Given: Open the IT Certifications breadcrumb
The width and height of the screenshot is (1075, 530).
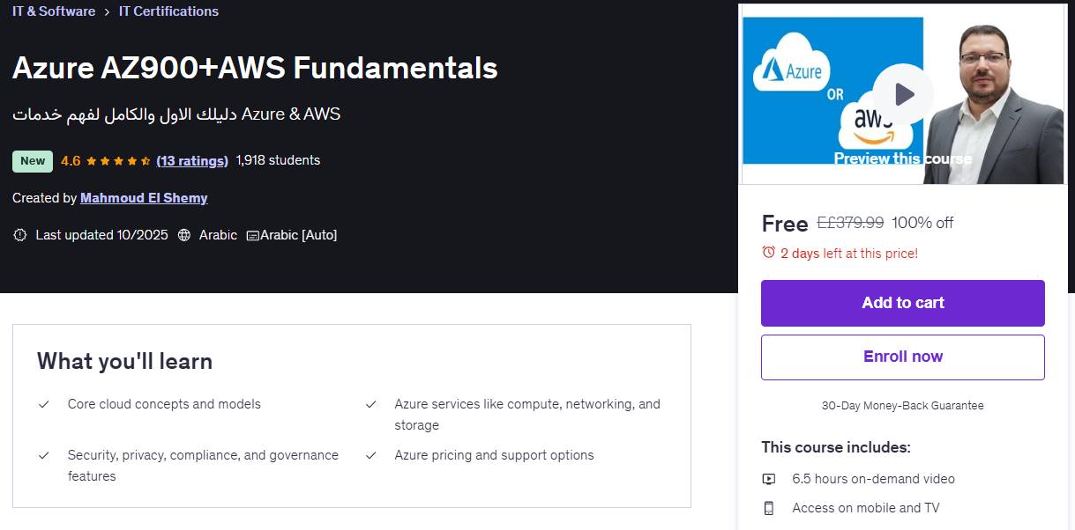Looking at the screenshot, I should [168, 11].
